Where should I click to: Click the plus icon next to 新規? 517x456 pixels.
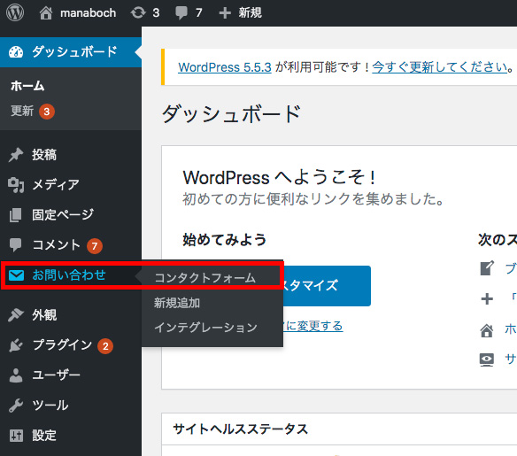point(225,13)
